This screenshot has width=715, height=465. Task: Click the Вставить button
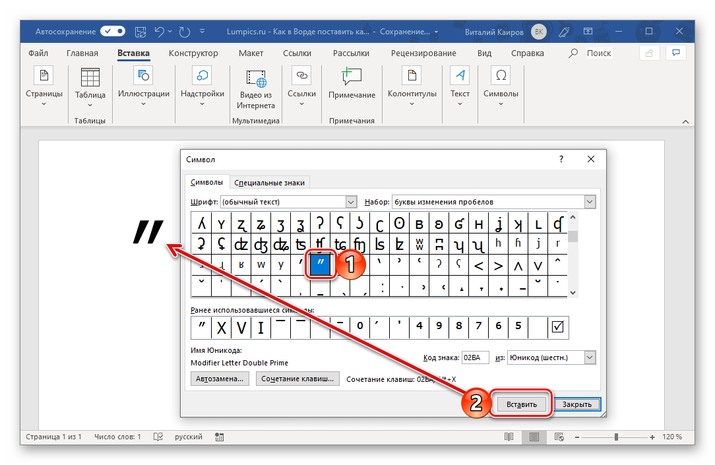(521, 404)
